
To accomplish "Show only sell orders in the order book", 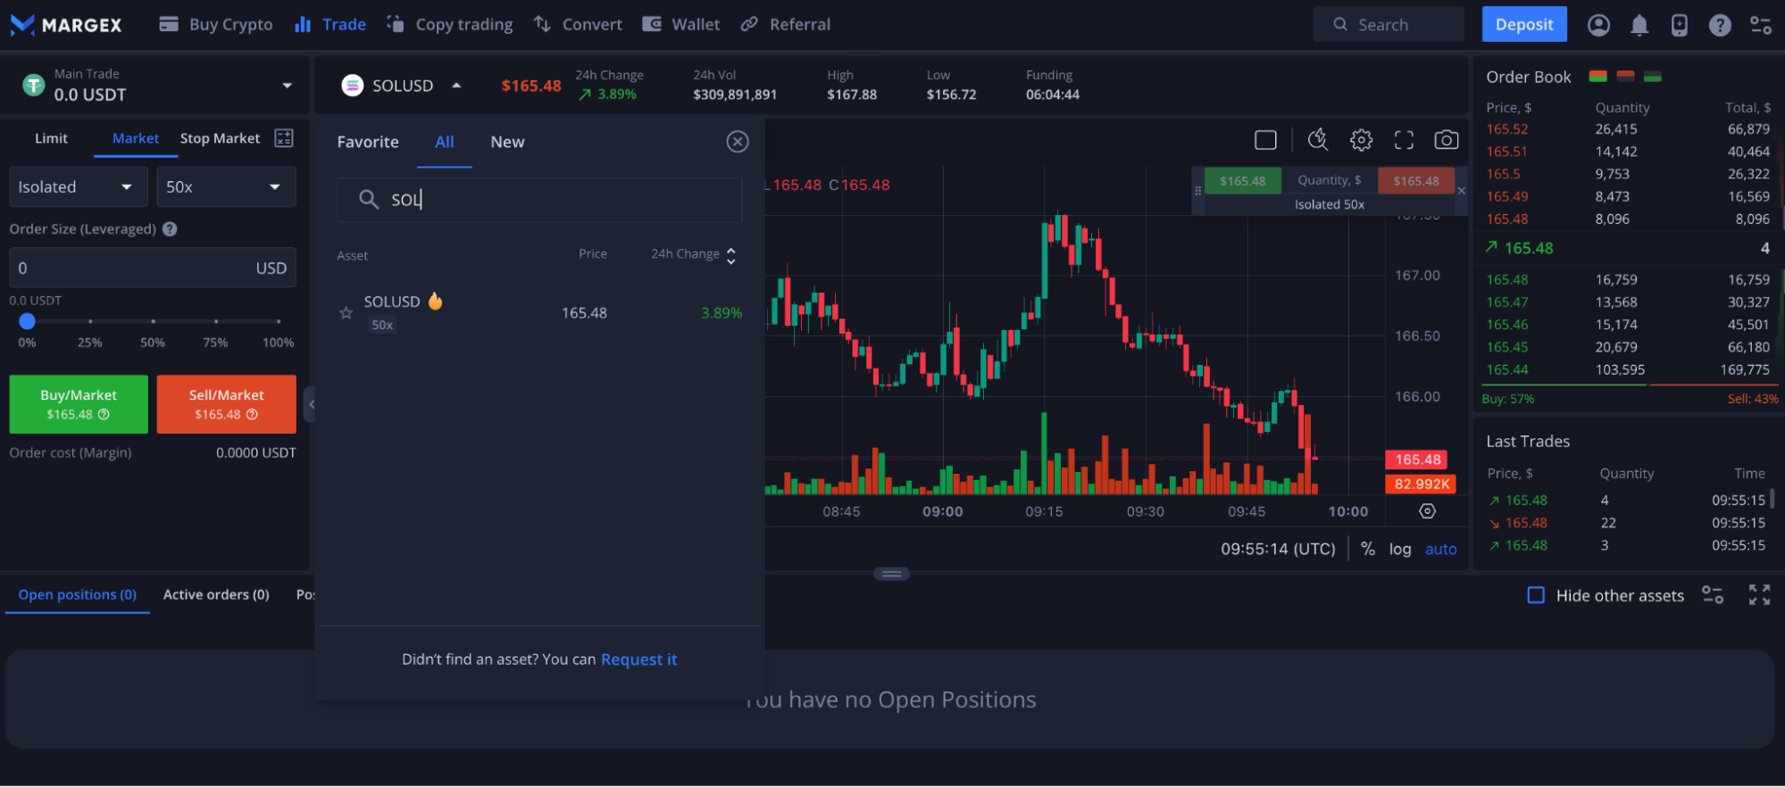I will [x=1625, y=77].
